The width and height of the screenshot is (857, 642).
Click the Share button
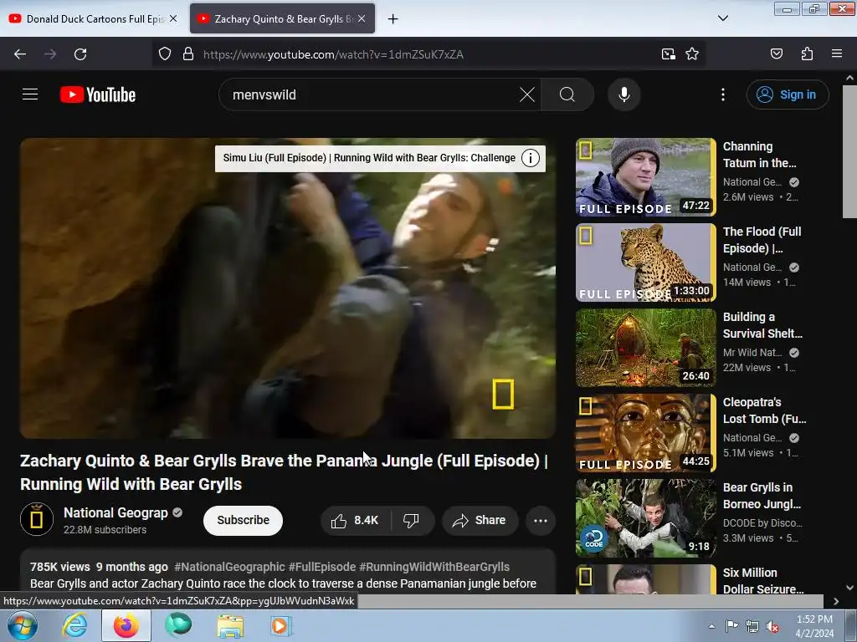(480, 520)
